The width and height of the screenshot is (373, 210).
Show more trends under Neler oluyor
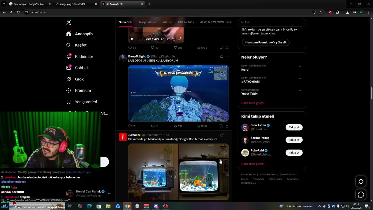253,103
